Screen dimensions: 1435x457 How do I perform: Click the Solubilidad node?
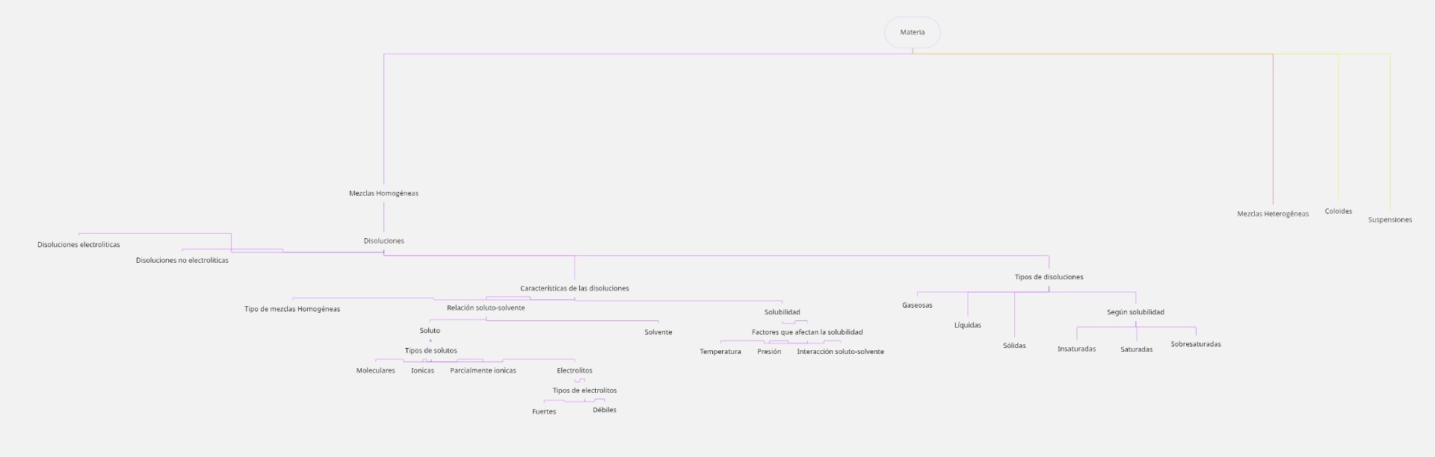coord(782,312)
